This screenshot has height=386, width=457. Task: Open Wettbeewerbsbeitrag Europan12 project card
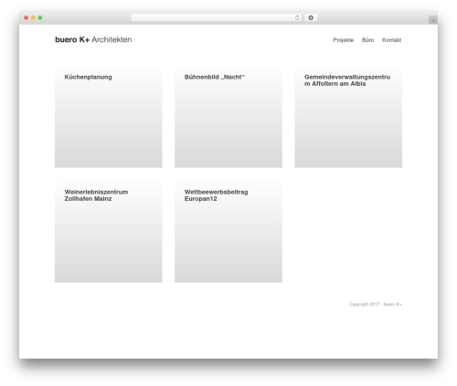coord(228,231)
